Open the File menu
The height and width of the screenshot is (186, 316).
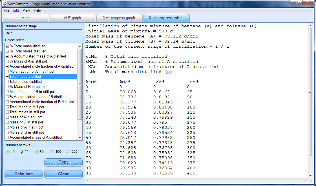pyautogui.click(x=7, y=10)
